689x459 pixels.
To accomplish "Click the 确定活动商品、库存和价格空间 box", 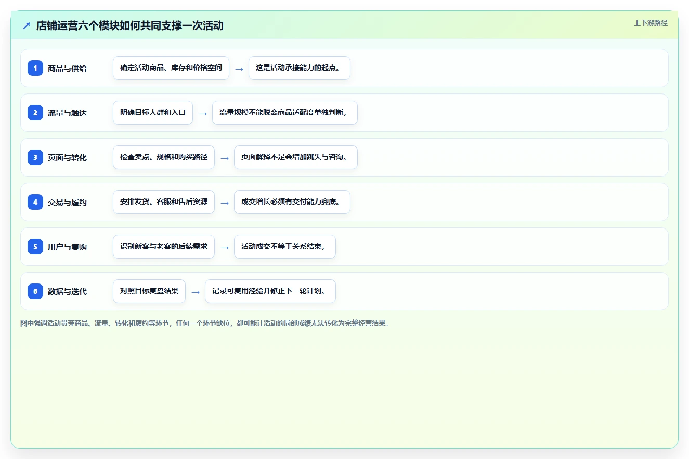I will (171, 68).
